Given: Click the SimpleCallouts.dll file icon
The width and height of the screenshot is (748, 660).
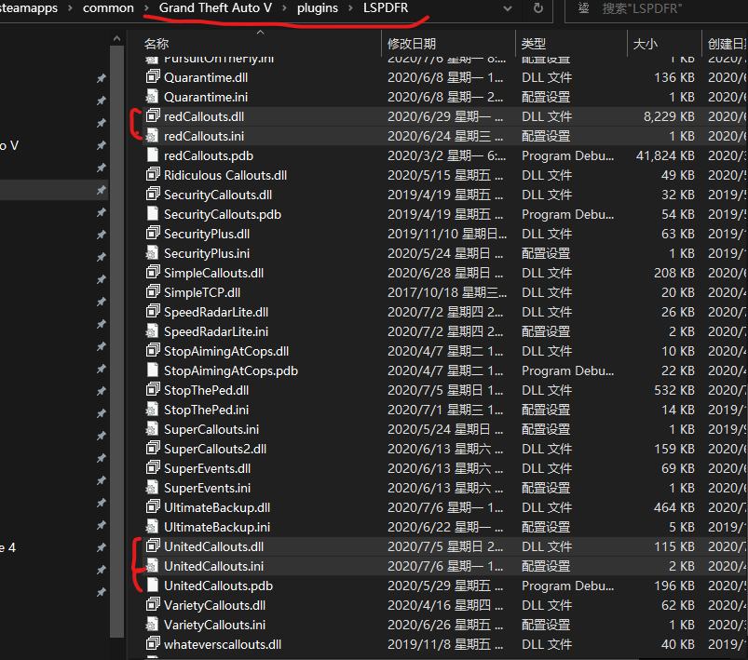Looking at the screenshot, I should [153, 272].
